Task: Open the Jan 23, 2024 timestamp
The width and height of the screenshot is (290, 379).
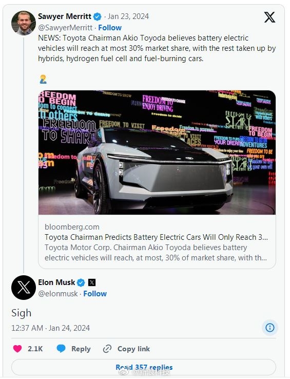Action: coord(128,16)
